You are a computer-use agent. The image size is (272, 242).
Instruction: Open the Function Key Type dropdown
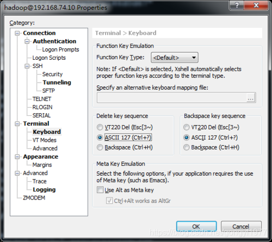click(x=175, y=58)
